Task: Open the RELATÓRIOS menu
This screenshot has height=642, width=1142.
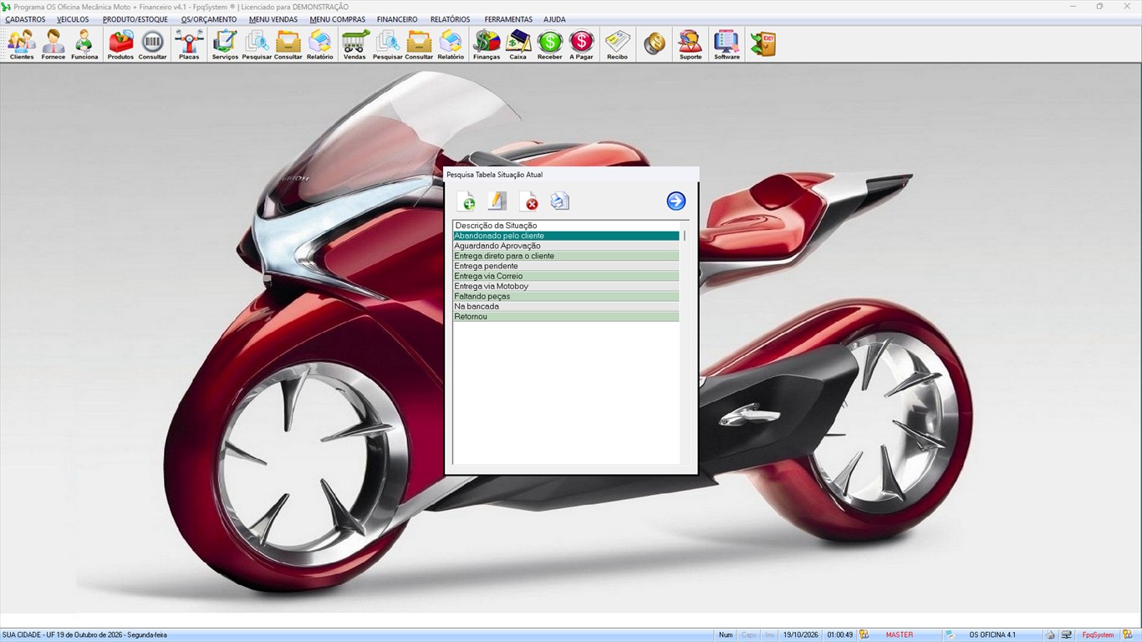Action: (450, 19)
